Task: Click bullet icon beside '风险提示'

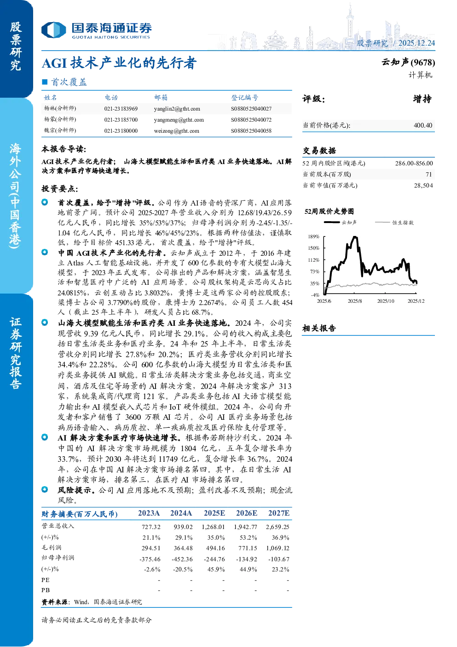Action: [x=45, y=489]
